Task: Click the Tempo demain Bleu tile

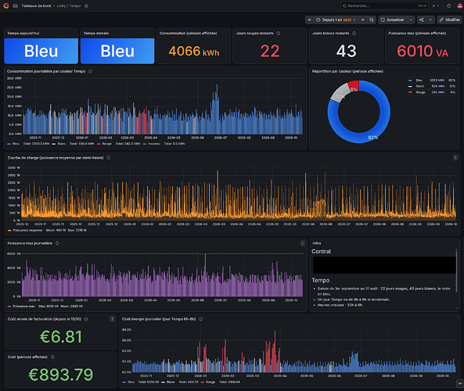Action: pyautogui.click(x=117, y=51)
